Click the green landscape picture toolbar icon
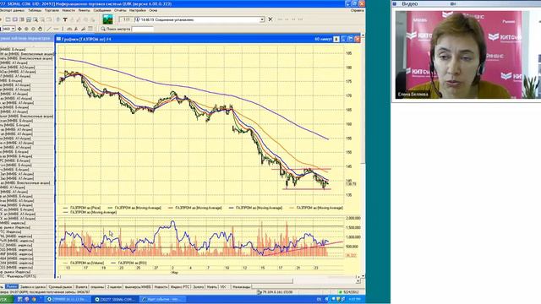 tap(108, 19)
